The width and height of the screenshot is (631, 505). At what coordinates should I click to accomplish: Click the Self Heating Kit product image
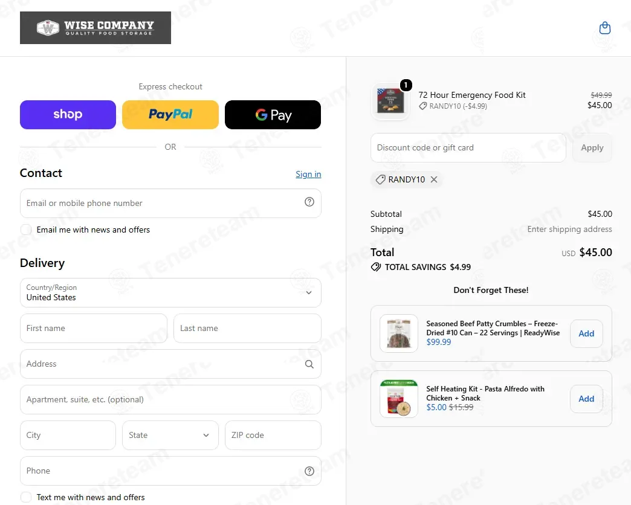(x=399, y=399)
